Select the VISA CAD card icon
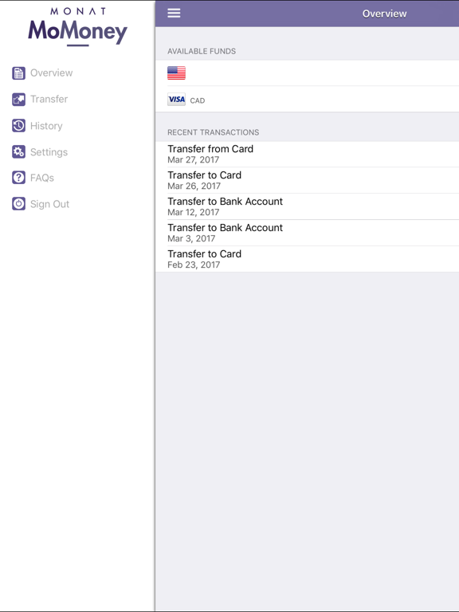 [x=176, y=100]
